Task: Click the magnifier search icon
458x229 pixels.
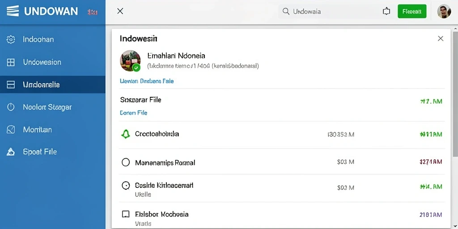Action: click(286, 11)
